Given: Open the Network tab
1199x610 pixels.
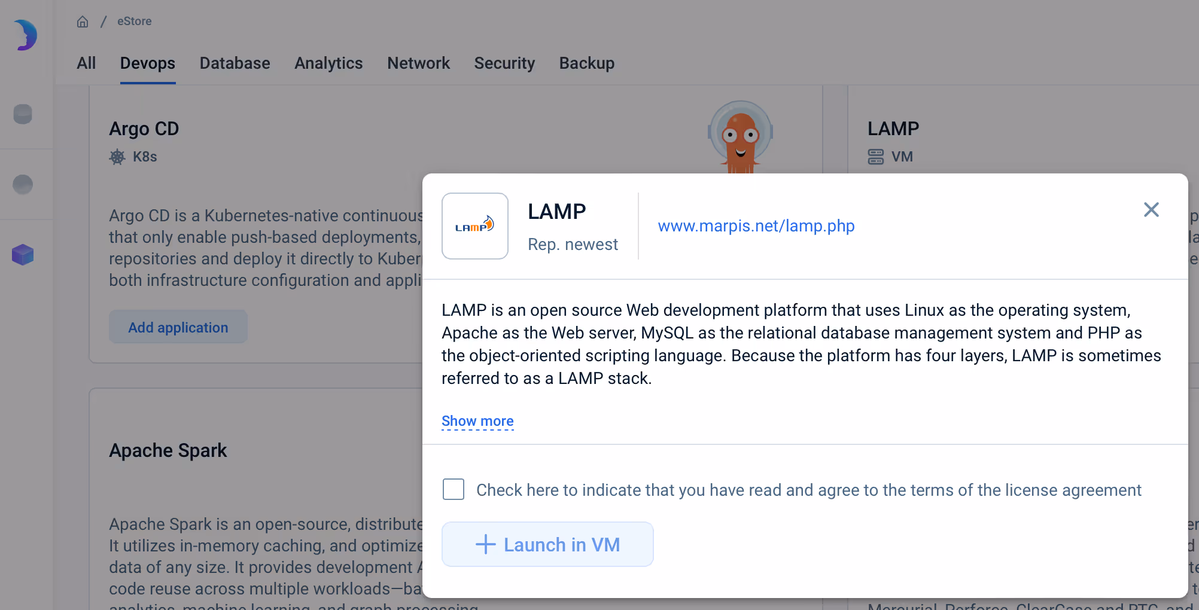Looking at the screenshot, I should tap(418, 63).
